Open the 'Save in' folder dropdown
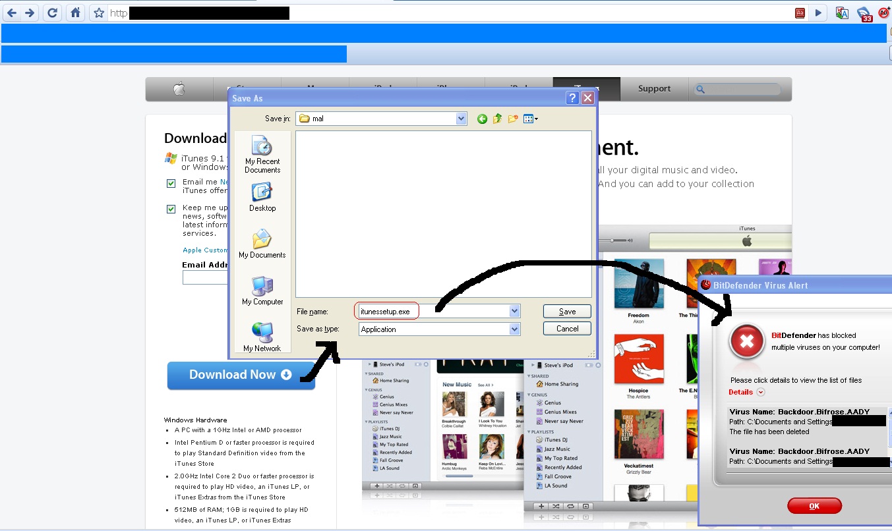892x531 pixels. pyautogui.click(x=461, y=119)
